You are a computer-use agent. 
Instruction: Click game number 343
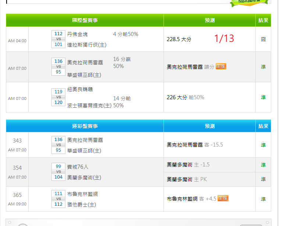point(17,140)
